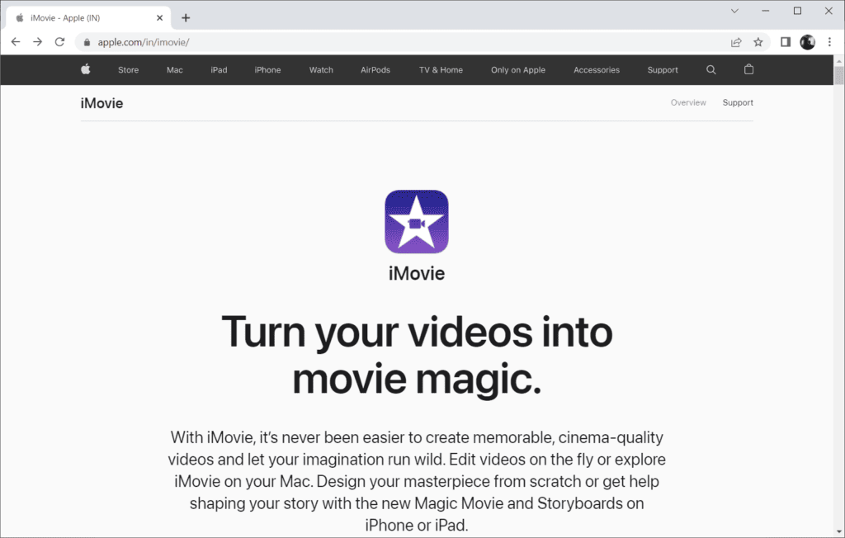Viewport: 845px width, 538px height.
Task: Close the iMovie - Apple (IN) tab
Action: (159, 18)
